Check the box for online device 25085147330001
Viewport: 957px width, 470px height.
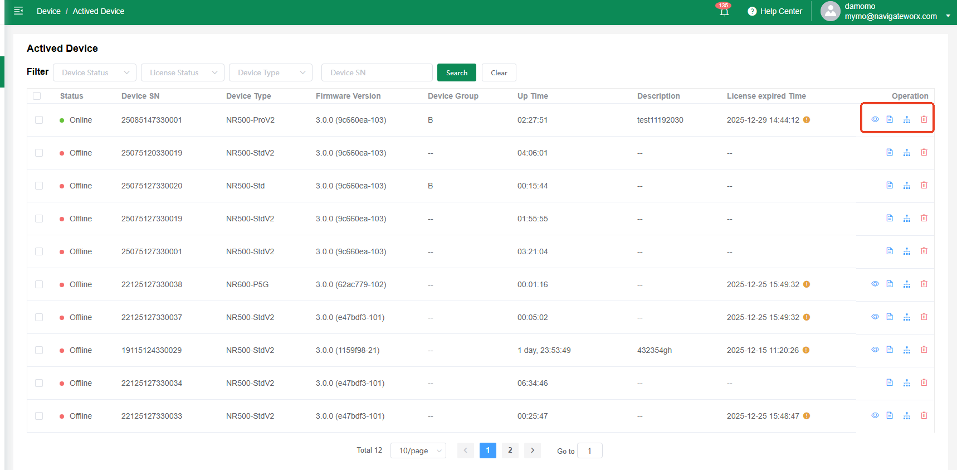(x=39, y=120)
